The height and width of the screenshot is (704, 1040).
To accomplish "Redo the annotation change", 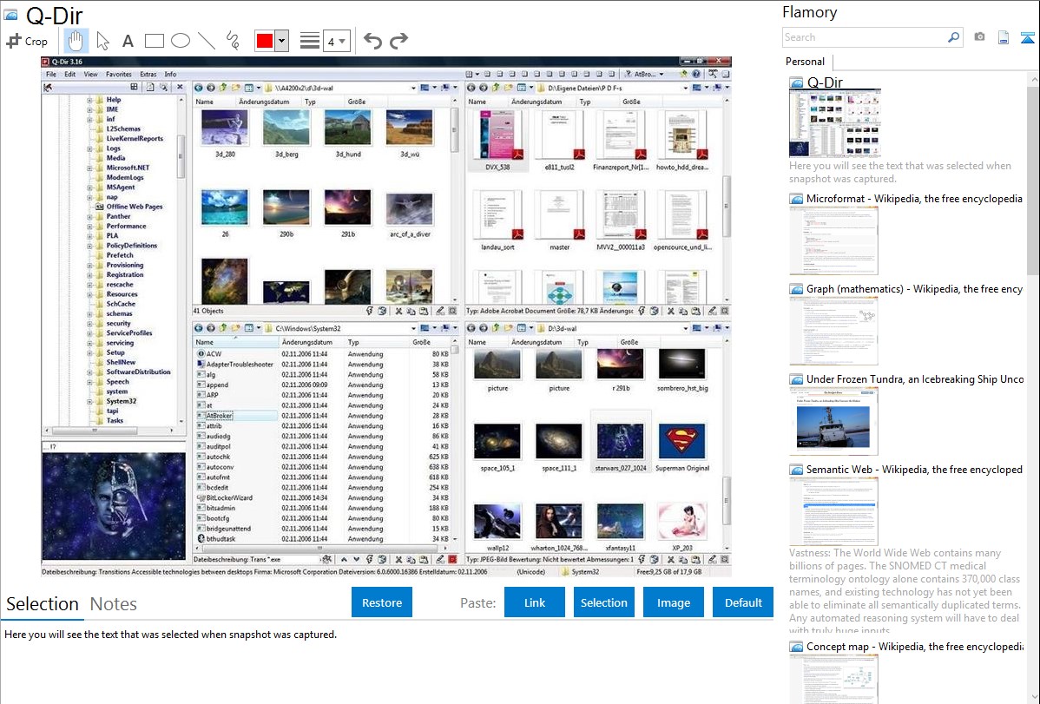I will [x=398, y=41].
